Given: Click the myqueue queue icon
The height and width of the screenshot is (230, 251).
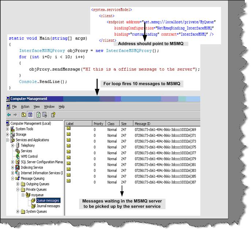Looking at the screenshot, I should (28, 195).
